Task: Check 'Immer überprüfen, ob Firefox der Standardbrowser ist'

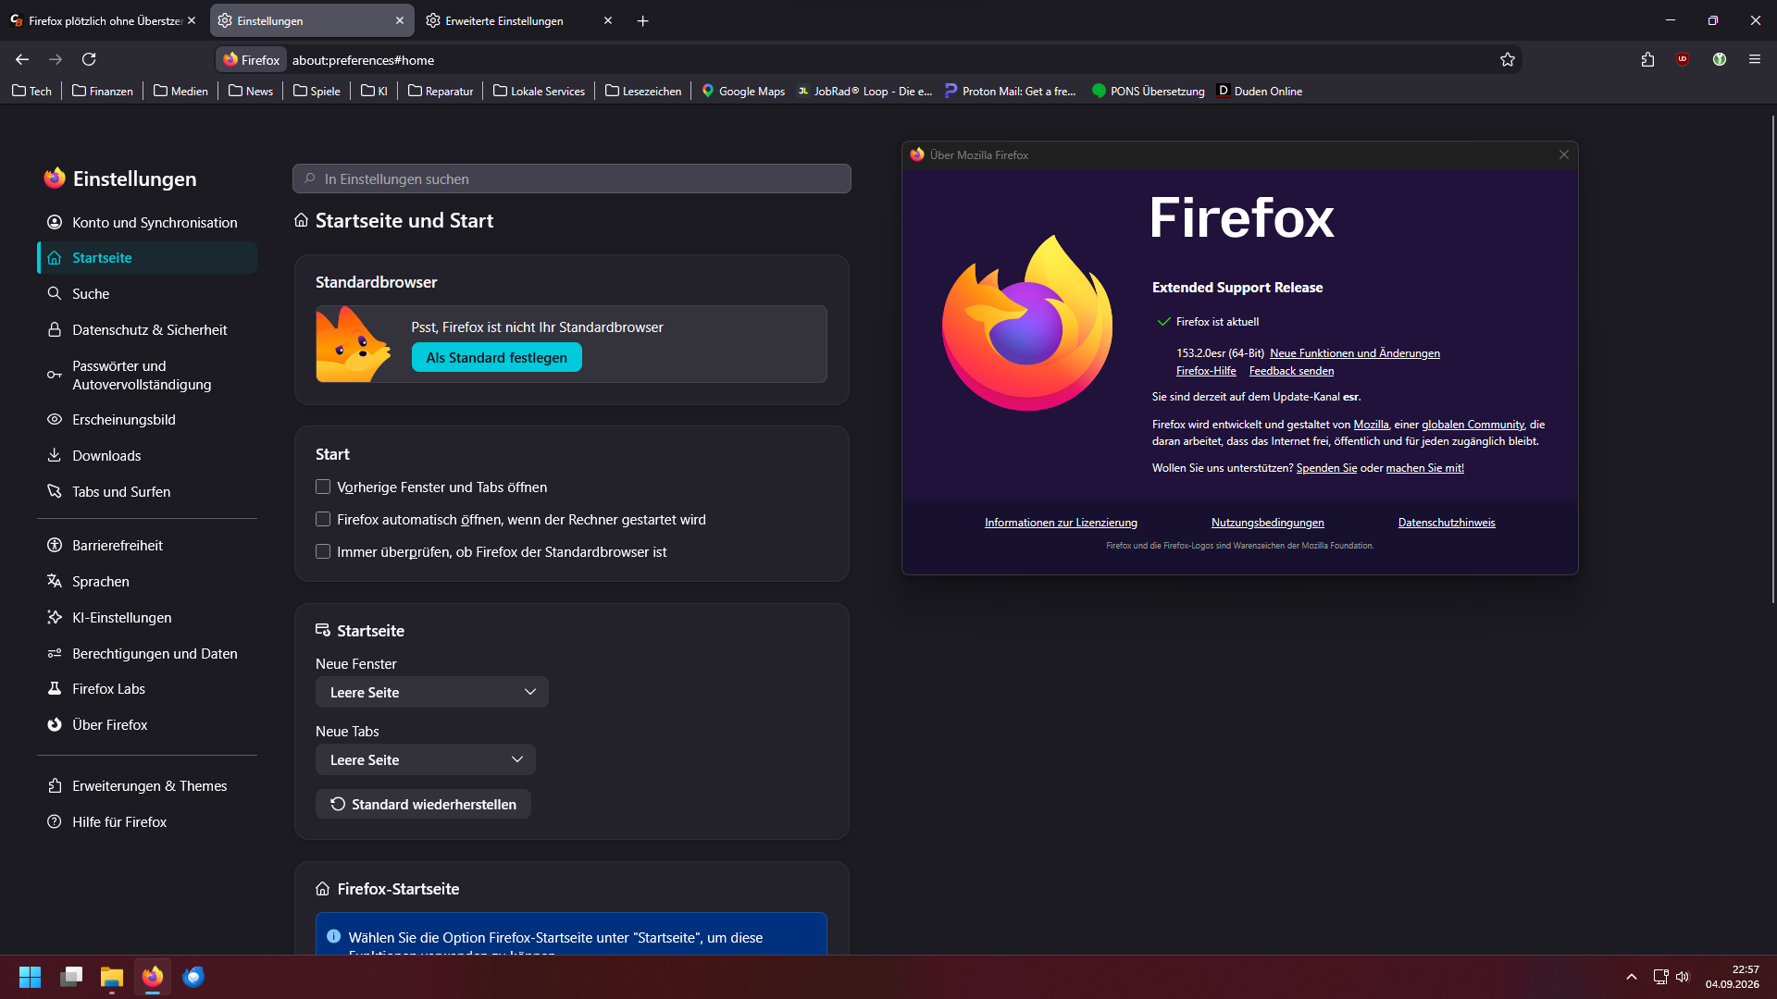Action: point(323,552)
